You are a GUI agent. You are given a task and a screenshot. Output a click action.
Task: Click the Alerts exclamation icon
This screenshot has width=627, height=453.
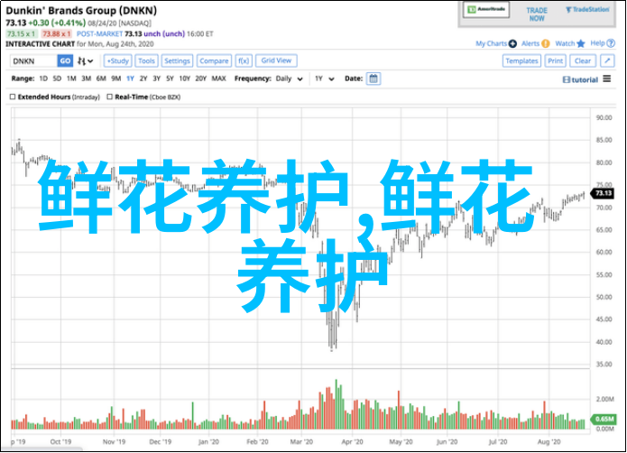tap(546, 43)
